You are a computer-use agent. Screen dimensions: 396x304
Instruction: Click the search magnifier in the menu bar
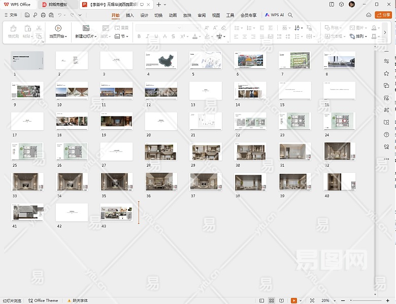(291, 15)
